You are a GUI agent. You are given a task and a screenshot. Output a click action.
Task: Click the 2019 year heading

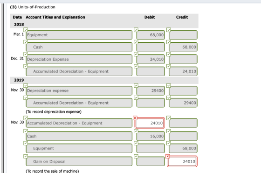[19, 80]
